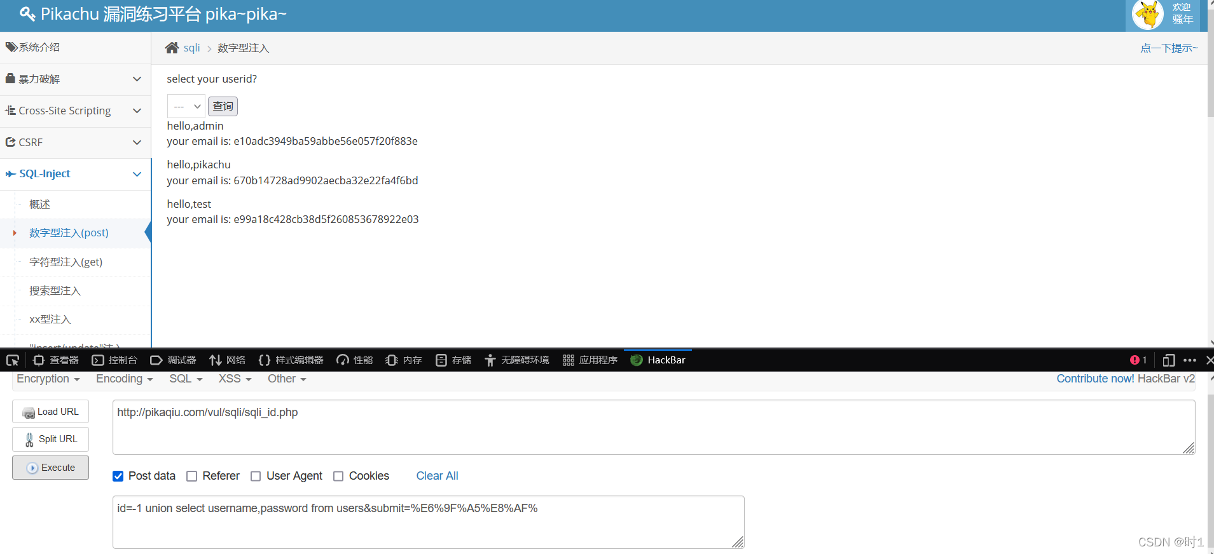
Task: Click the home icon in breadcrumb
Action: click(x=172, y=48)
